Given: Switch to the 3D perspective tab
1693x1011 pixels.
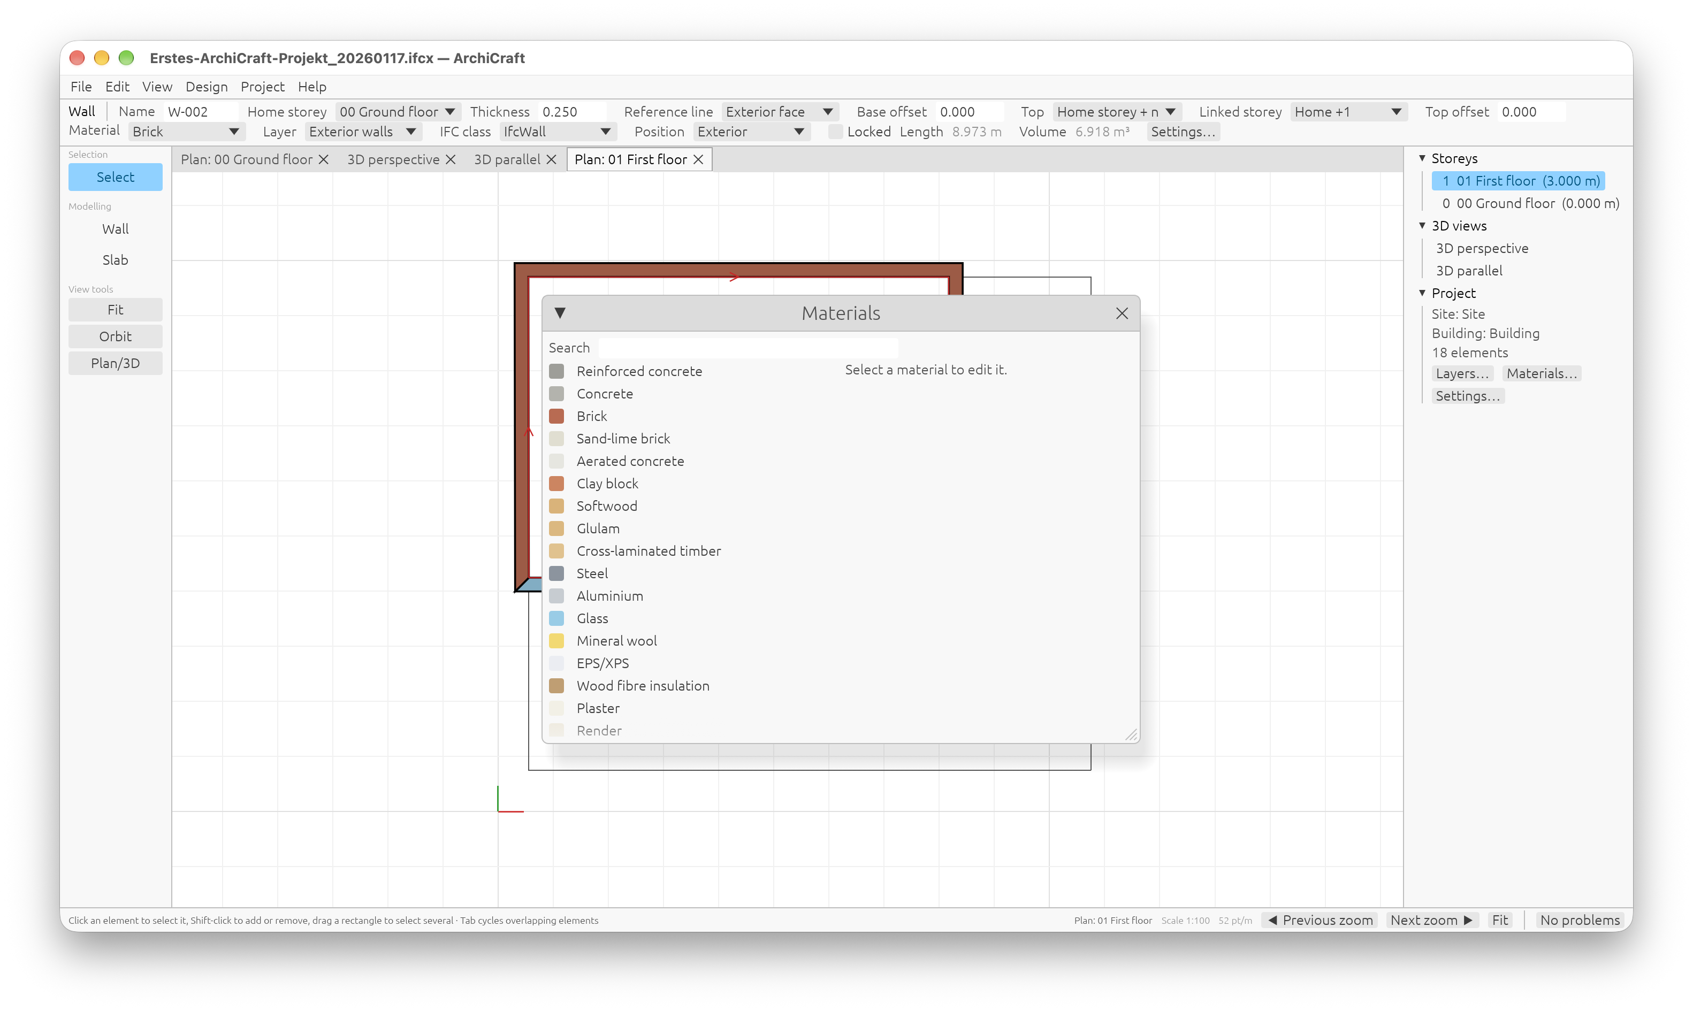Looking at the screenshot, I should pos(393,159).
